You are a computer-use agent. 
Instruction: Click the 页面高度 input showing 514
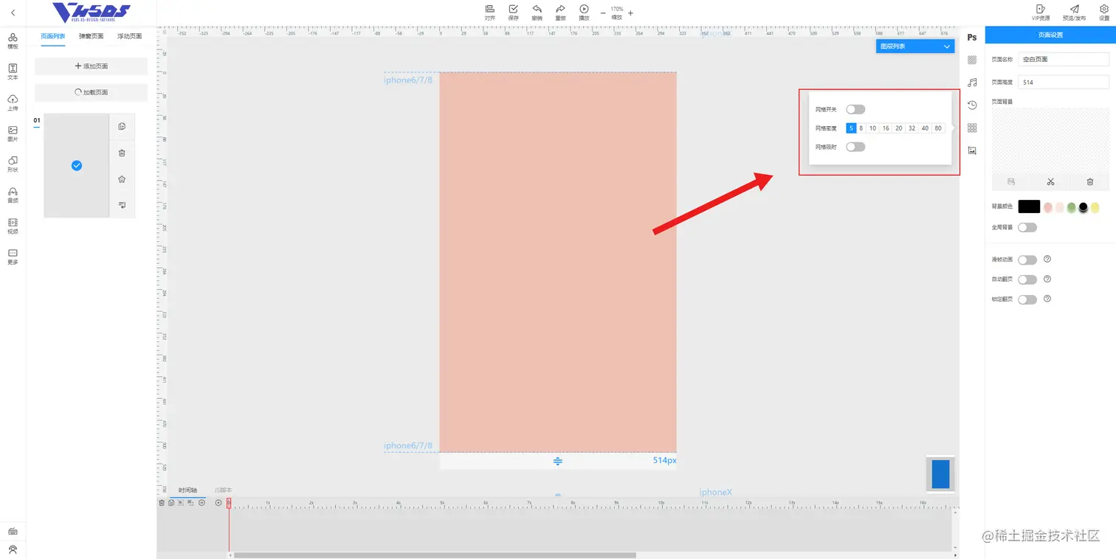click(1064, 82)
